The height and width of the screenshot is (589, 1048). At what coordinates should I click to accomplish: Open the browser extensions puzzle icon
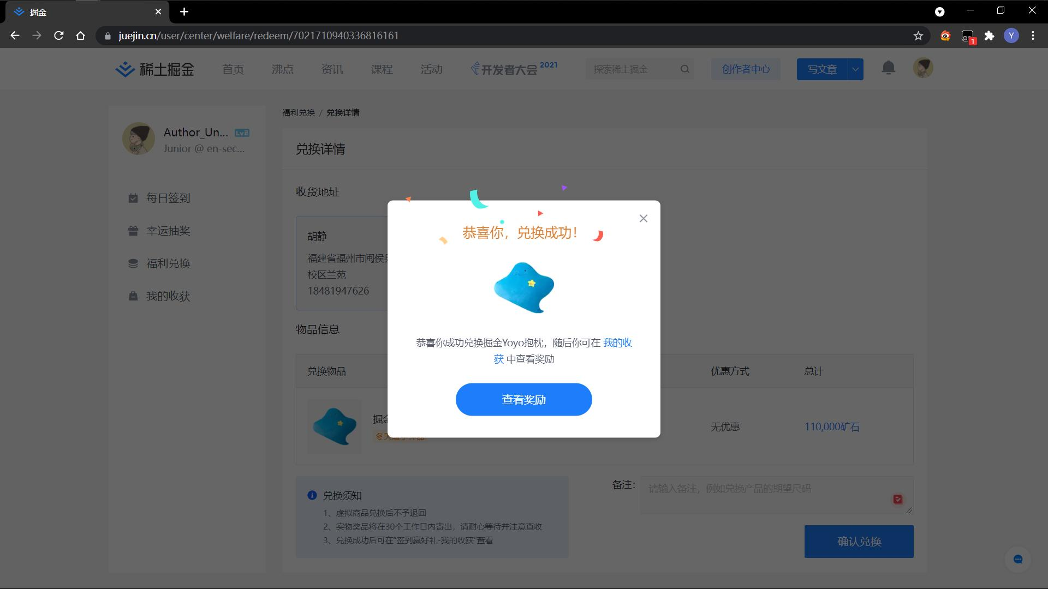click(989, 36)
